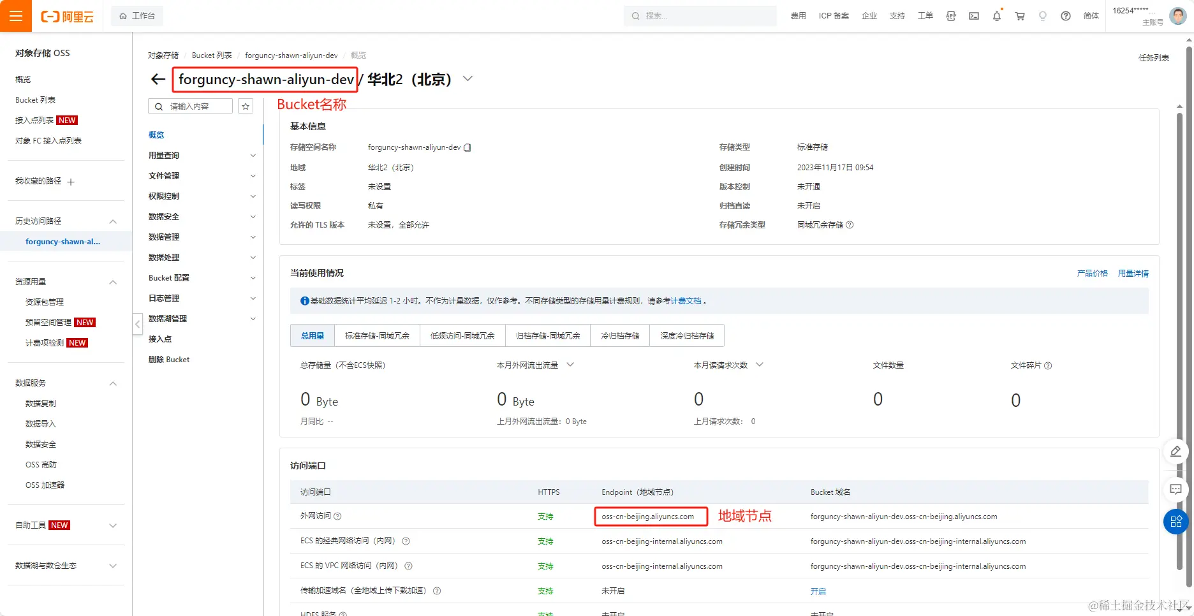1194x616 pixels.
Task: Expand the Bucket 配置 submenu
Action: [x=253, y=278]
